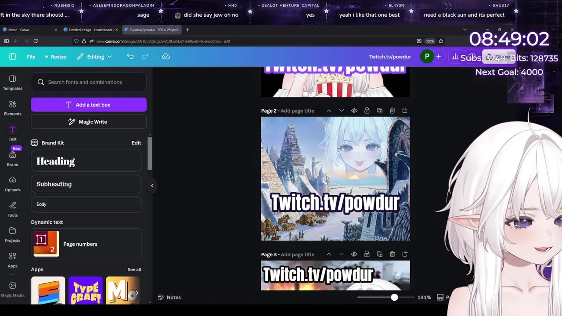Hide Page 3 with eye icon
The image size is (562, 316).
point(354,254)
